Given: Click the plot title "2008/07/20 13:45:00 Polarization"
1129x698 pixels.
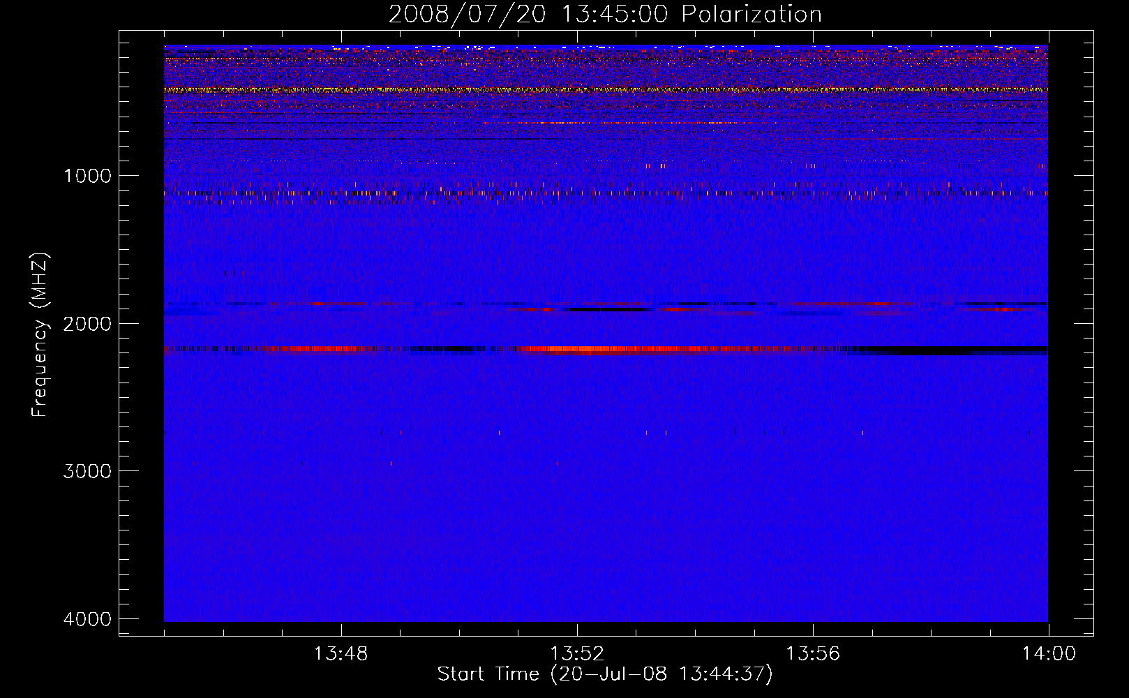Looking at the screenshot, I should (x=605, y=14).
